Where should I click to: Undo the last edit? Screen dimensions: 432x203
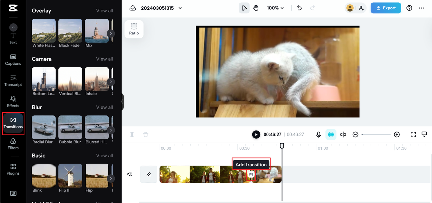[x=299, y=8]
